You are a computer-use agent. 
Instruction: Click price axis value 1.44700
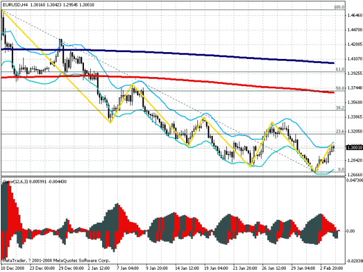pyautogui.click(x=354, y=30)
